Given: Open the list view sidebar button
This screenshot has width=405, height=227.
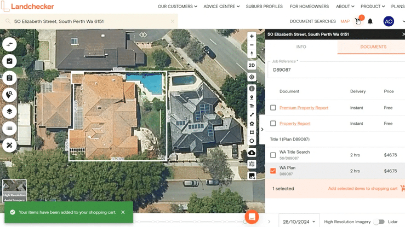Looking at the screenshot, I should coord(9,128).
